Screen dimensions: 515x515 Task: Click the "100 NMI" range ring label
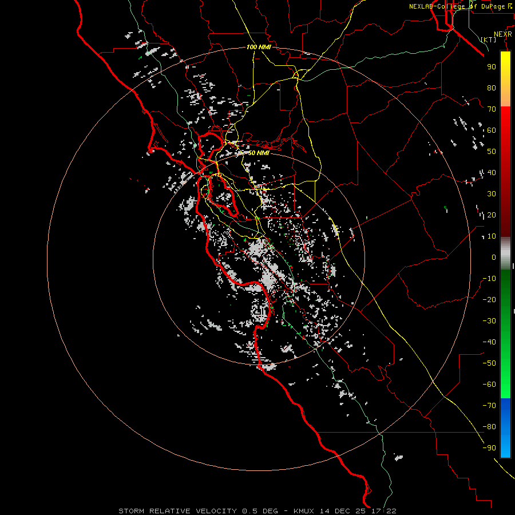(x=259, y=47)
